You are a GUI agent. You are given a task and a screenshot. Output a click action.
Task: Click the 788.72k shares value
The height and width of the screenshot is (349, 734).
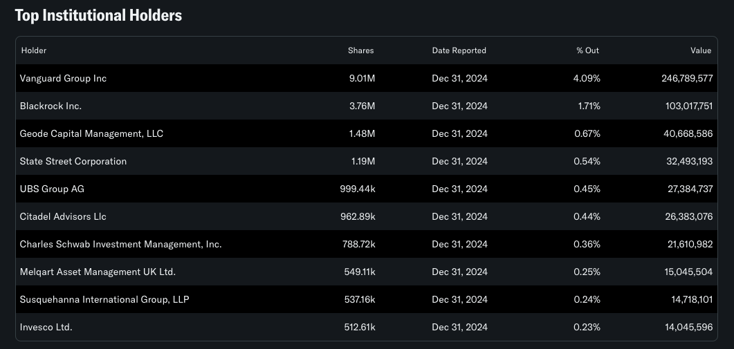click(359, 244)
